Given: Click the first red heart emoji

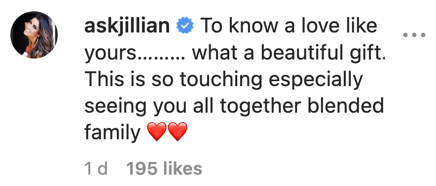Looking at the screenshot, I should click(x=156, y=131).
